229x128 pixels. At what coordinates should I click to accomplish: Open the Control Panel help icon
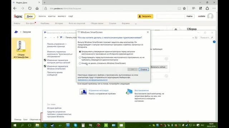tap(214, 42)
